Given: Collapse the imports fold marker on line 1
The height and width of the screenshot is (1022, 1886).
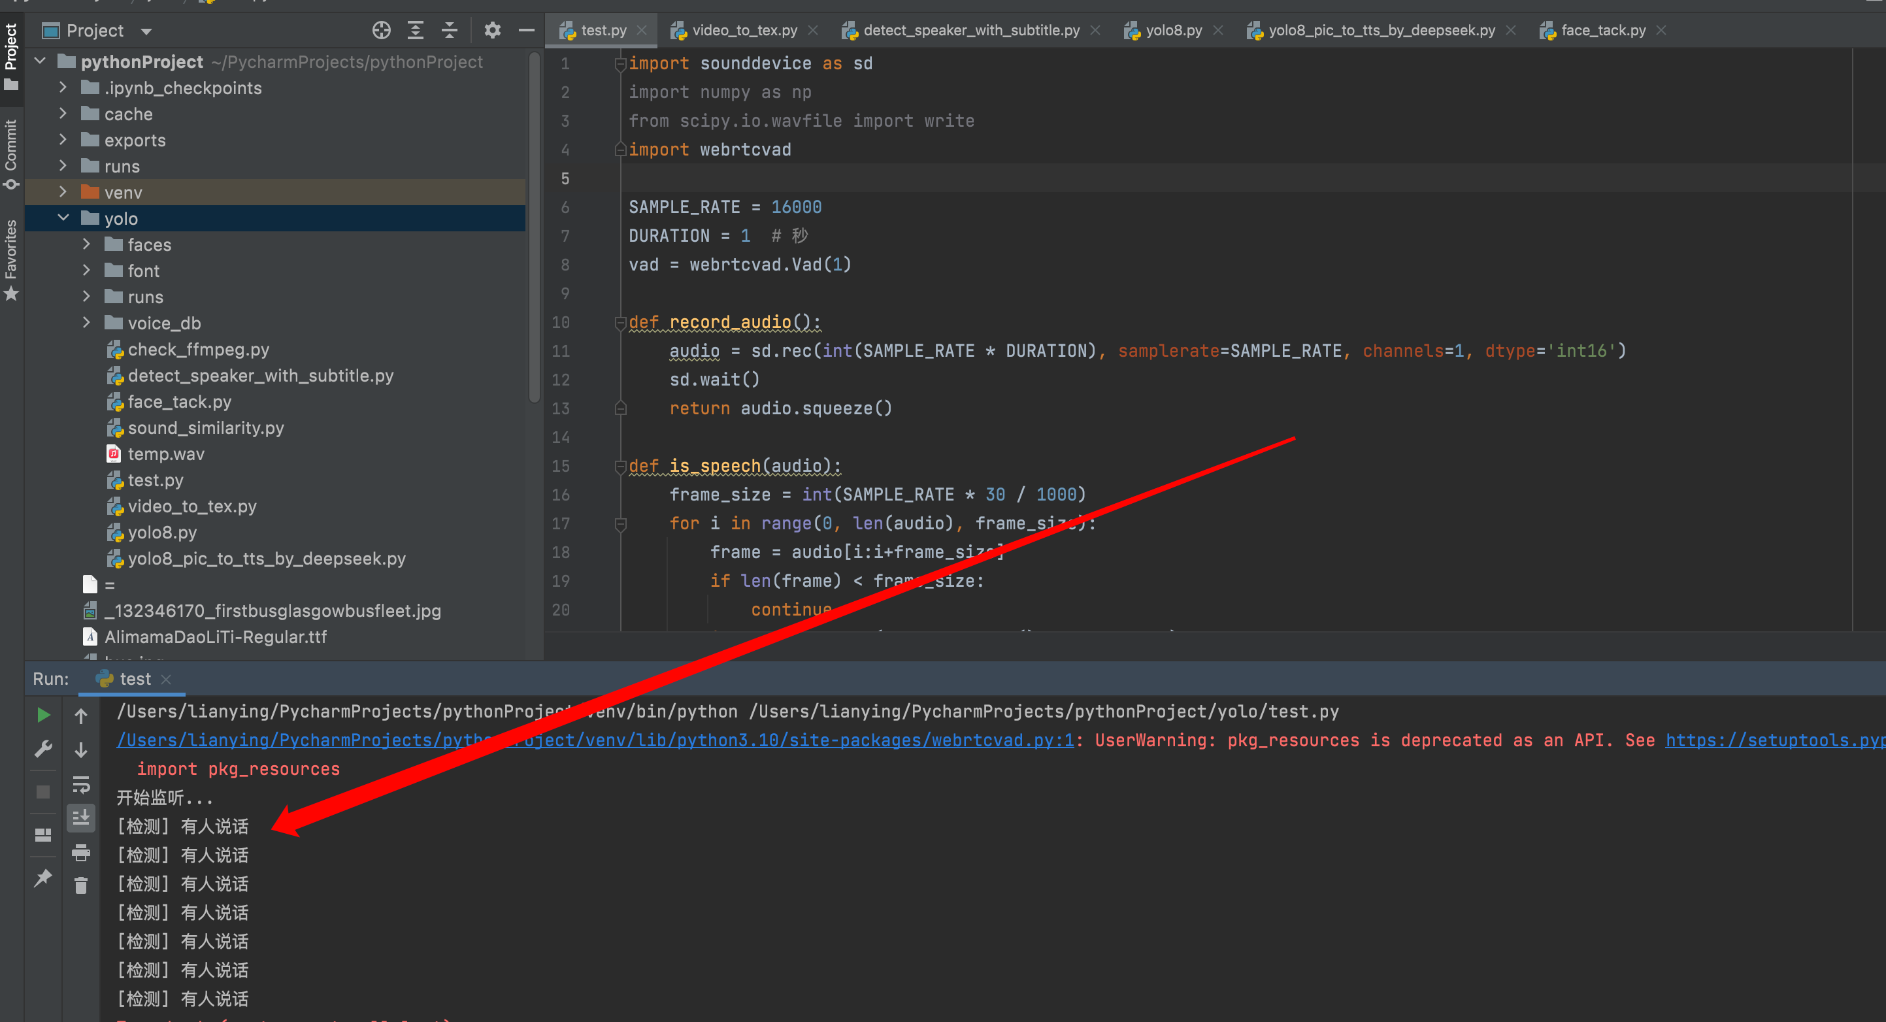Looking at the screenshot, I should click(x=620, y=65).
